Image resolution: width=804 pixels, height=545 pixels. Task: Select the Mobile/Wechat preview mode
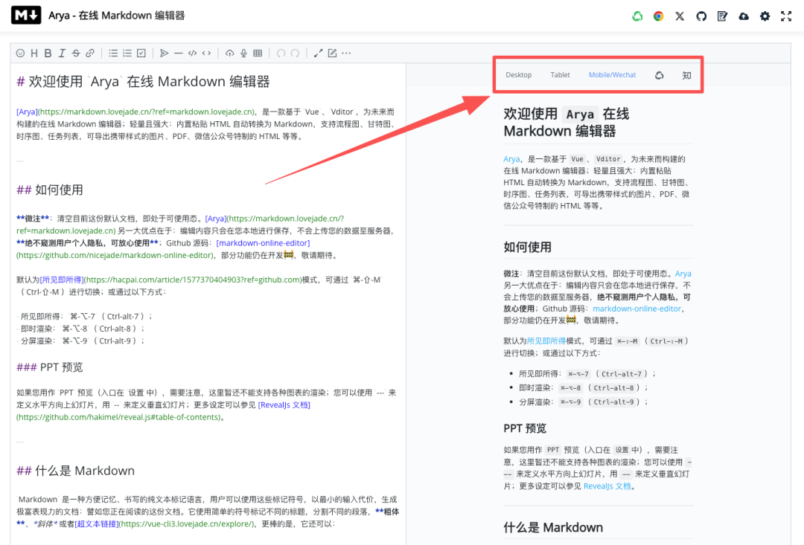tap(612, 75)
